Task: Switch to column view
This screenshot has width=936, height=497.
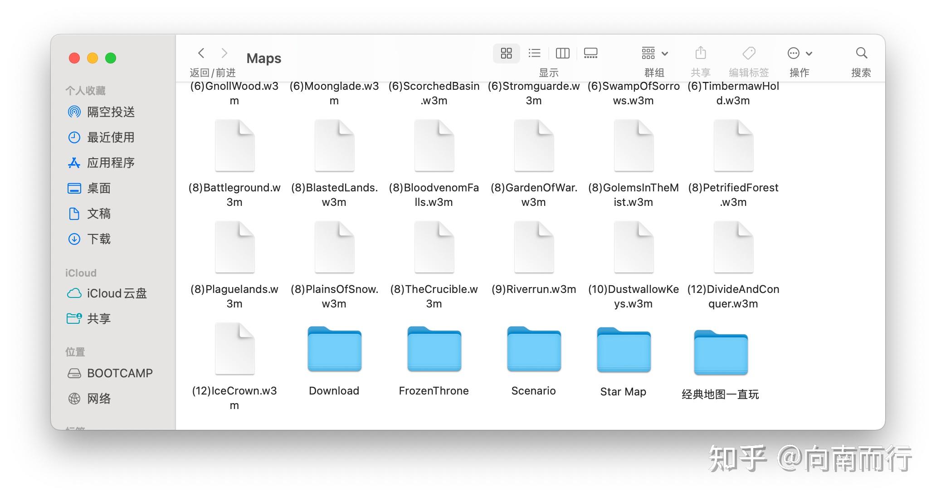Action: [562, 53]
